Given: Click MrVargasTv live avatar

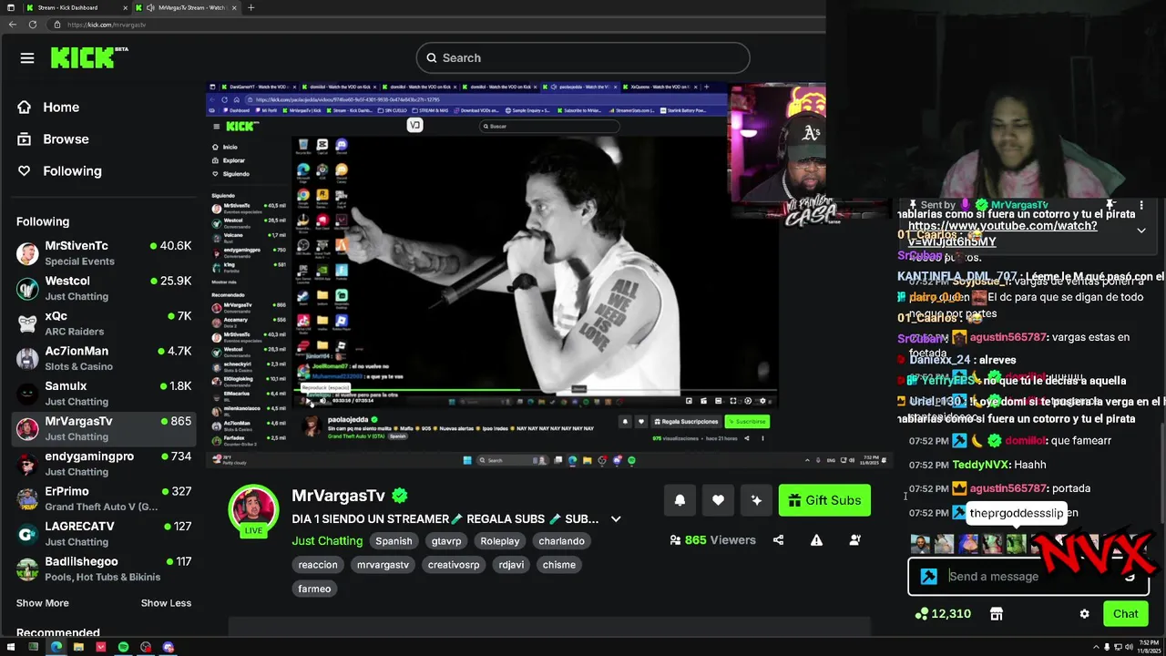Looking at the screenshot, I should 253,510.
